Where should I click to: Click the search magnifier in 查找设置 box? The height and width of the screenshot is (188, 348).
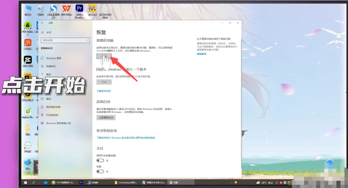pos(87,40)
